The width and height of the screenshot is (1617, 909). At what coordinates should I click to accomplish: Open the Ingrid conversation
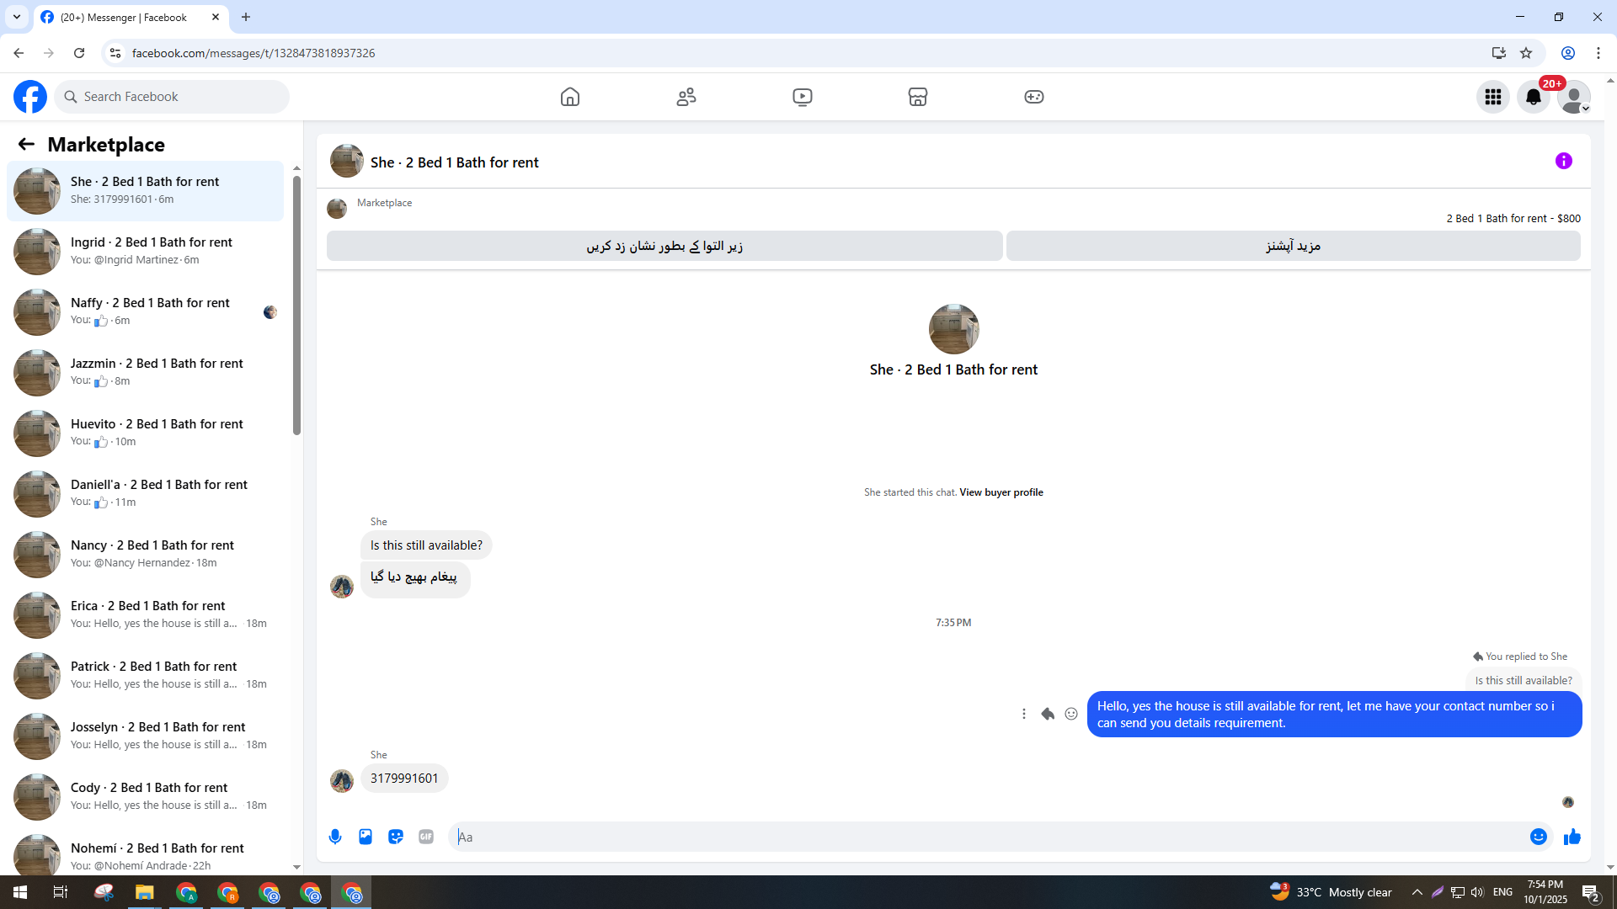tap(145, 251)
